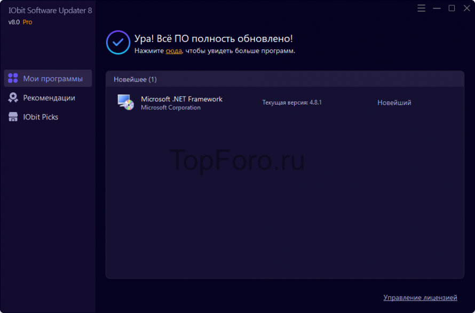Image resolution: width=475 pixels, height=313 pixels.
Task: Click the My Programs grid icon
Action: tap(13, 78)
